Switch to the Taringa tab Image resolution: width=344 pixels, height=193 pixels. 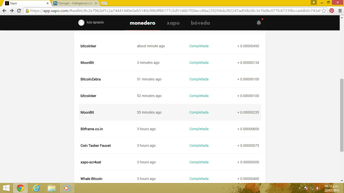[x=75, y=3]
